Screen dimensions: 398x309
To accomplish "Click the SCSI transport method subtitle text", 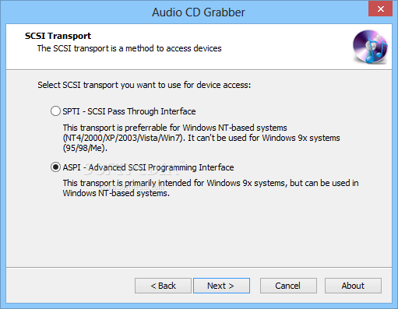I will click(129, 48).
